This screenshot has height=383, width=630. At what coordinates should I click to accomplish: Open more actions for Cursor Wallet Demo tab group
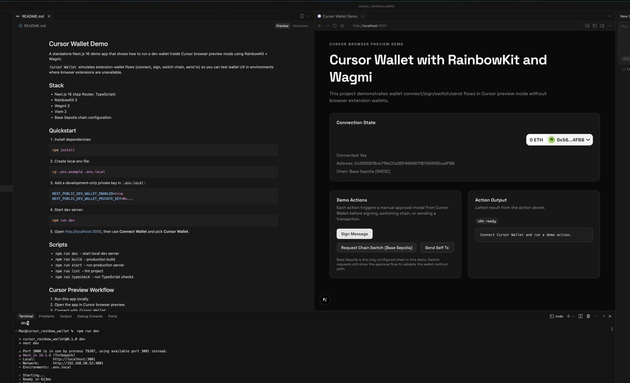coord(610,16)
